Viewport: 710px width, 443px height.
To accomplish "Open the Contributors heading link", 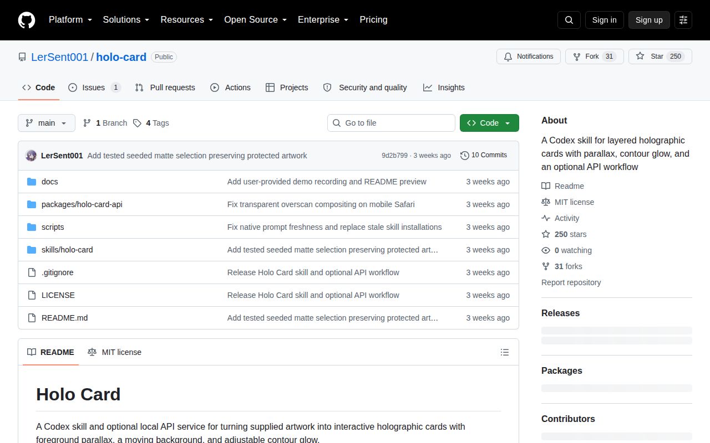I will [568, 419].
